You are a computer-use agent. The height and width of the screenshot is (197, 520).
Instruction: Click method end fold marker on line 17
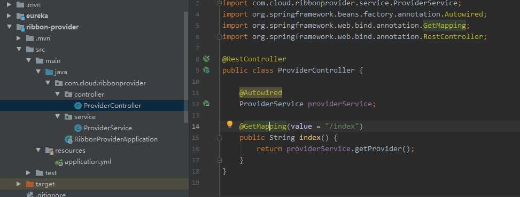[219, 160]
